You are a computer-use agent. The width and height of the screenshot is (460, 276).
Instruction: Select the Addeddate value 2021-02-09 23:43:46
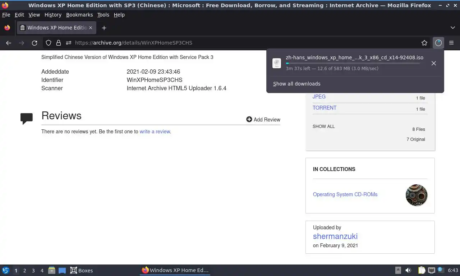pyautogui.click(x=153, y=72)
